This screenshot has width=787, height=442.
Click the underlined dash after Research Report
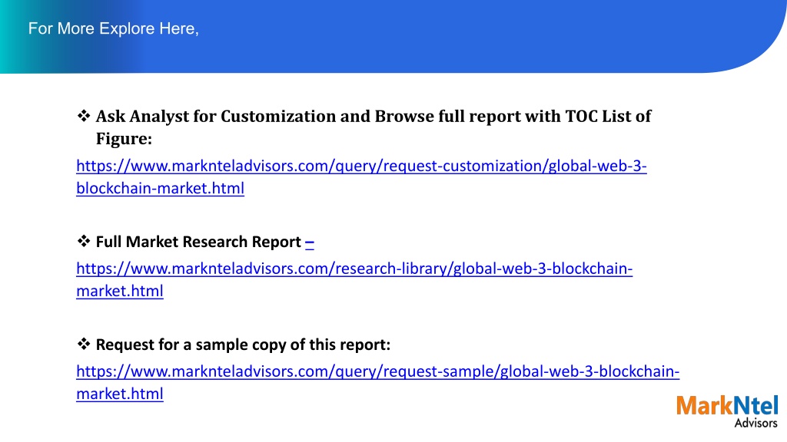click(x=310, y=242)
